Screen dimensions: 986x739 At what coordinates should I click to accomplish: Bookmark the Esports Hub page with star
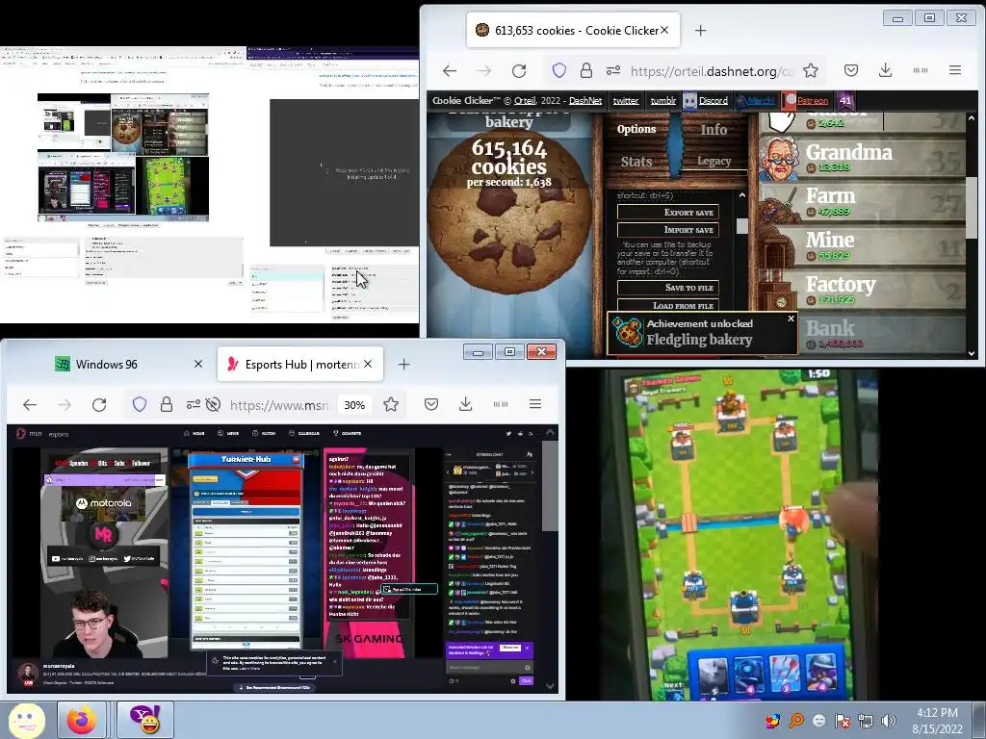391,404
